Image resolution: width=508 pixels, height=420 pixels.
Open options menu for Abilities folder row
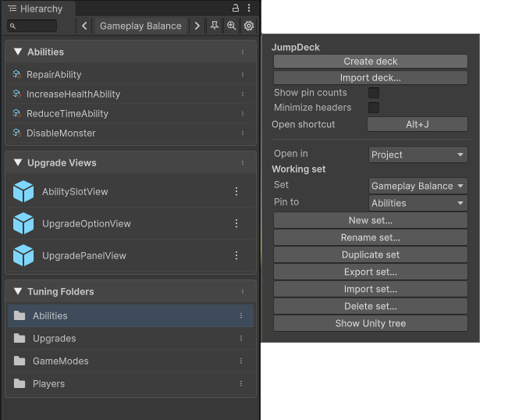241,315
